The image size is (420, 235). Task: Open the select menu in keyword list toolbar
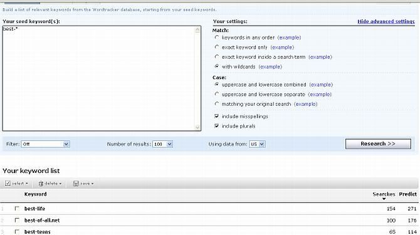coord(16,184)
